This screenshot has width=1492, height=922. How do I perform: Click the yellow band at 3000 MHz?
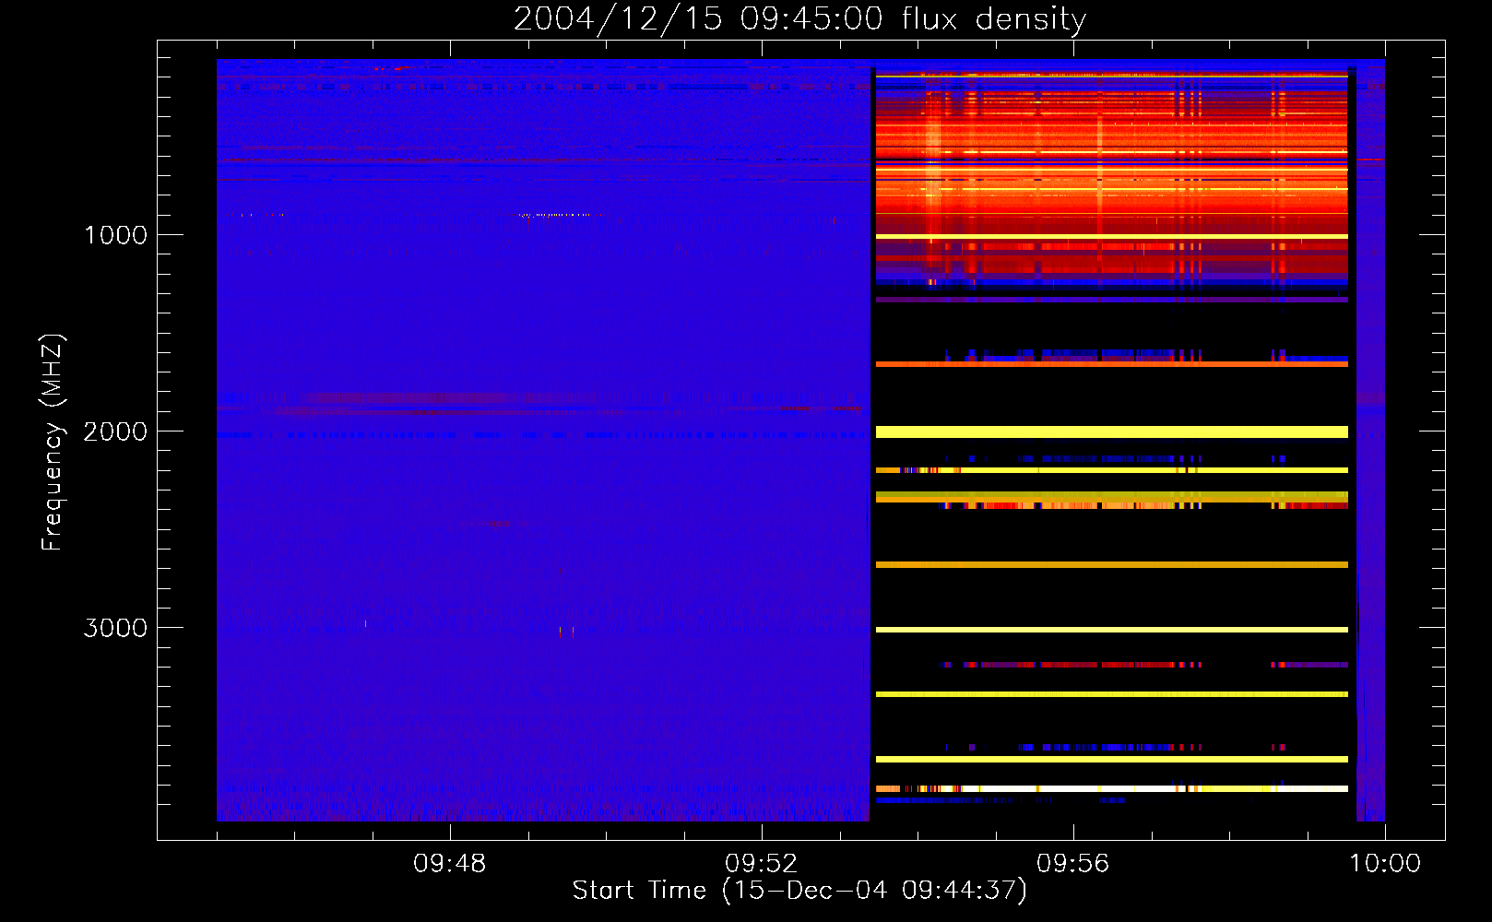click(1111, 630)
